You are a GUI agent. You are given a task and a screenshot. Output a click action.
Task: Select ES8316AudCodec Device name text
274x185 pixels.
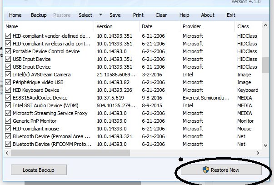(40, 98)
